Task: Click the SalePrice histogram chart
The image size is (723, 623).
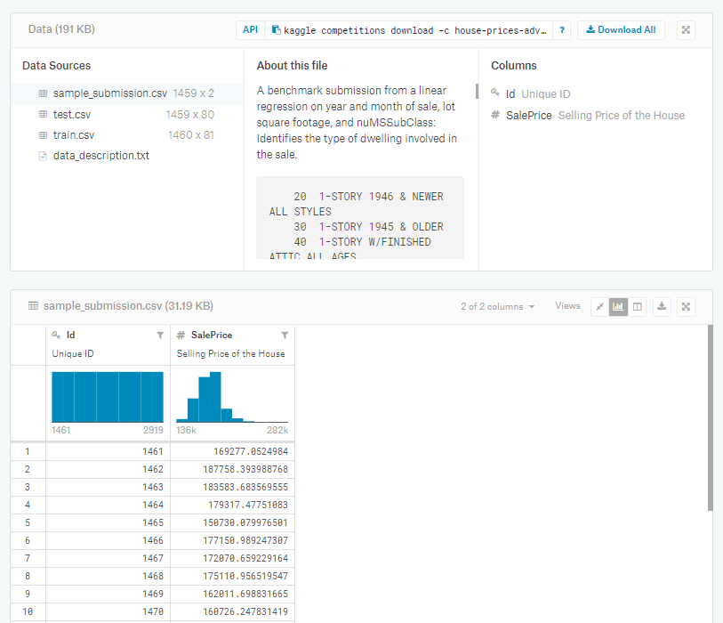Action: 232,397
